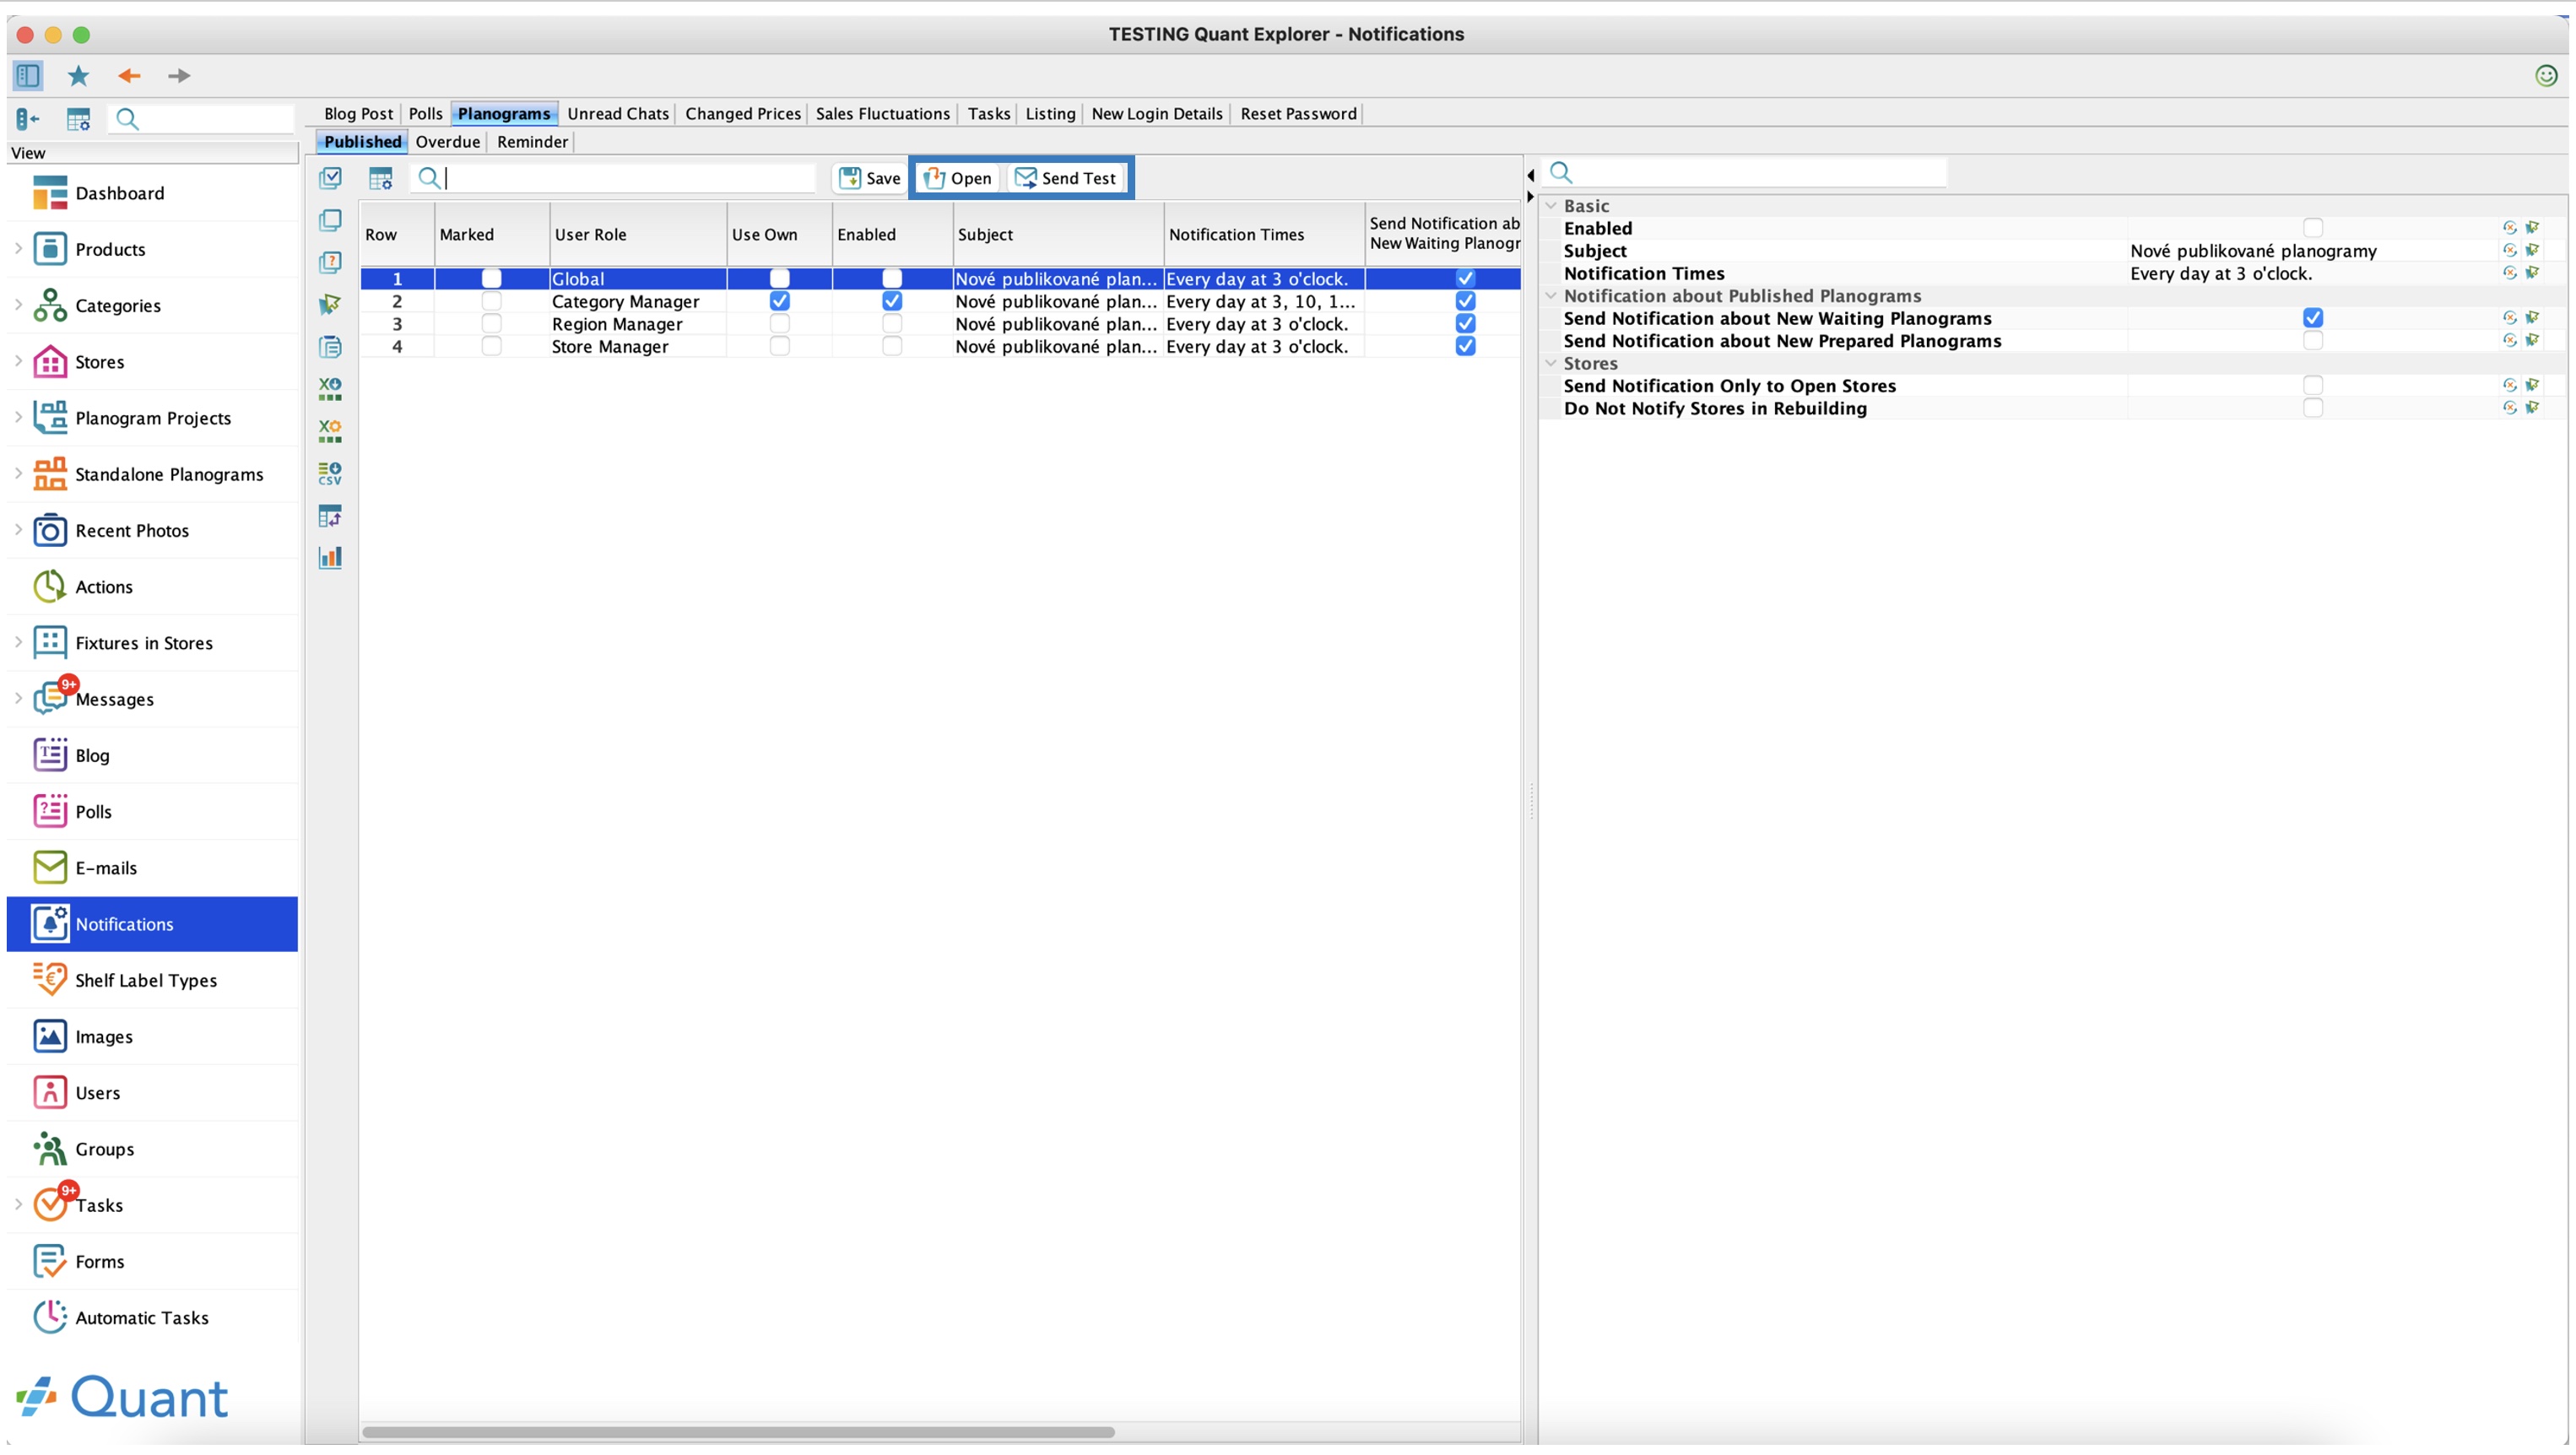Uncheck Enabled for Category Manager row
This screenshot has width=2576, height=1455.
pos(892,301)
